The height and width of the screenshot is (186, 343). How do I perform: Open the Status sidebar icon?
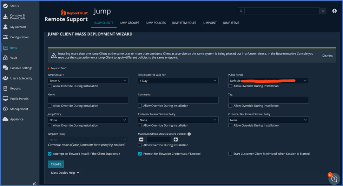click(5, 6)
